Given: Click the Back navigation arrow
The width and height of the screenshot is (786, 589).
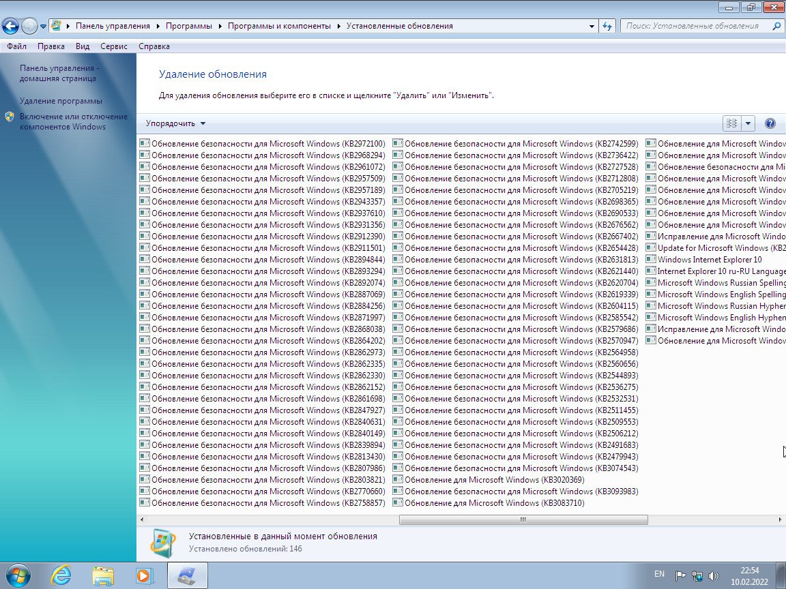Looking at the screenshot, I should click(x=10, y=26).
